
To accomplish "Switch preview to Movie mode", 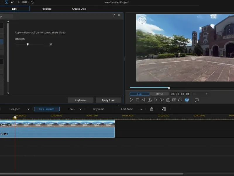I will [159, 94].
